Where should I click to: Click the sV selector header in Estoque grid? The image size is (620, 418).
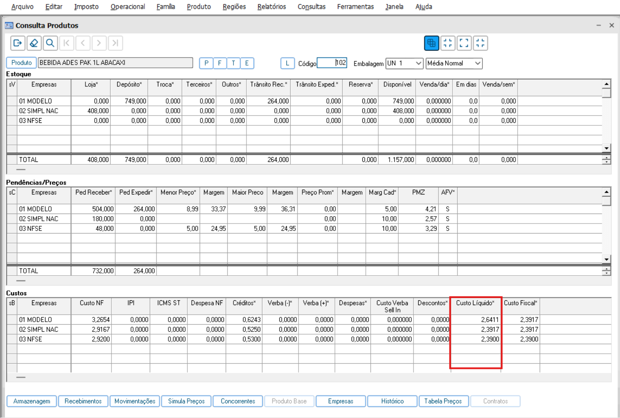click(12, 88)
